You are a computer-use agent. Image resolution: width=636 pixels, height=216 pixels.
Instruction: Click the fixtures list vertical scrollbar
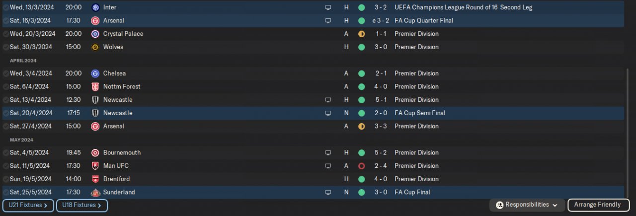(x=628, y=129)
